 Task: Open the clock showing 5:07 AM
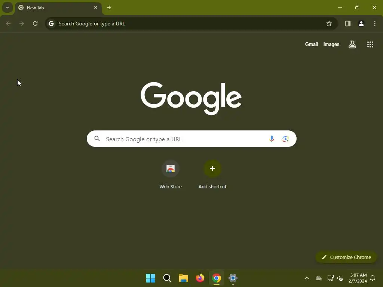point(358,278)
